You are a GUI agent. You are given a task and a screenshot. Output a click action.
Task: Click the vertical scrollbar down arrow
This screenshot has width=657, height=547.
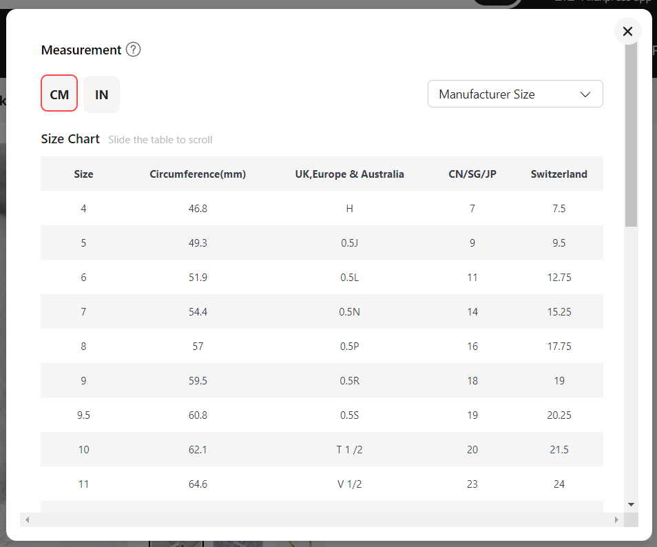(x=631, y=504)
